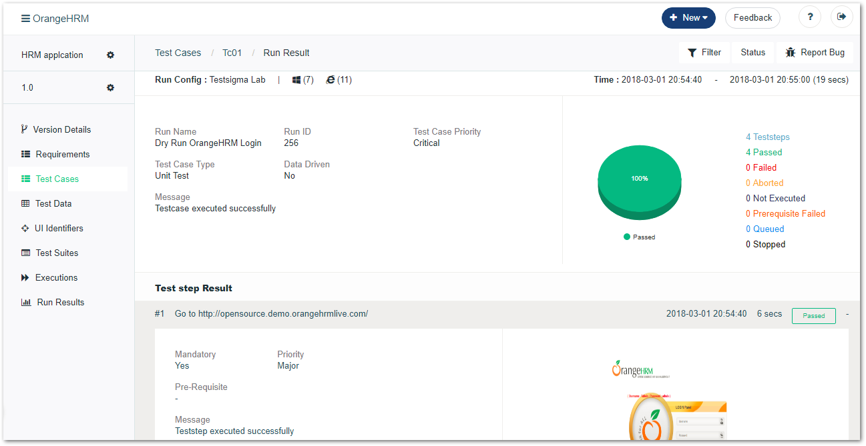
Task: Open settings gear for version 1.0
Action: (x=111, y=87)
